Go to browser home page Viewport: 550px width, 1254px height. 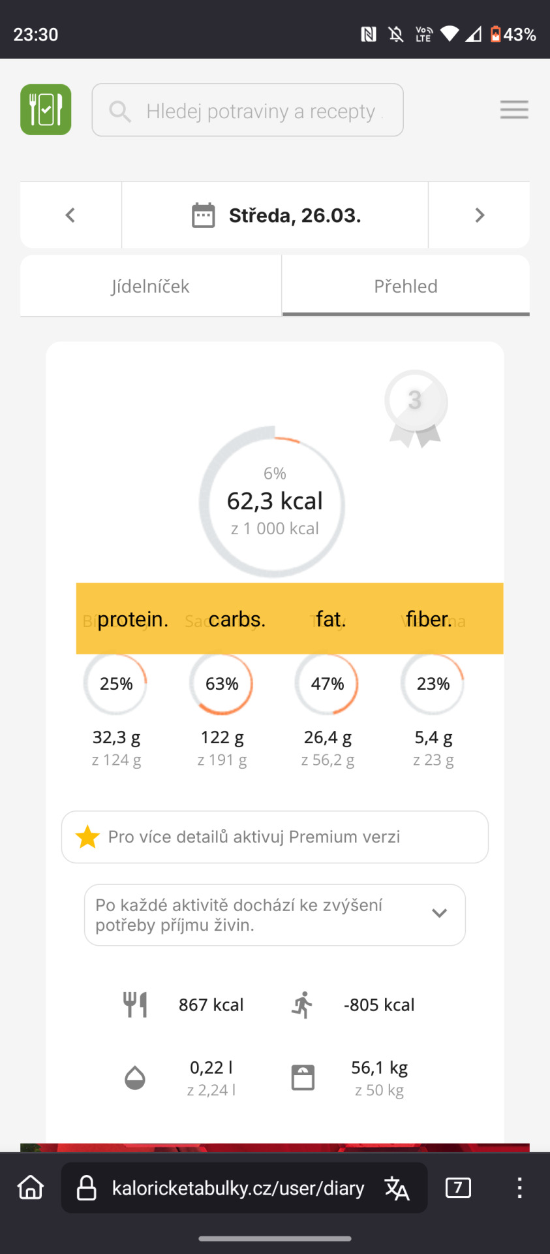(x=31, y=1187)
